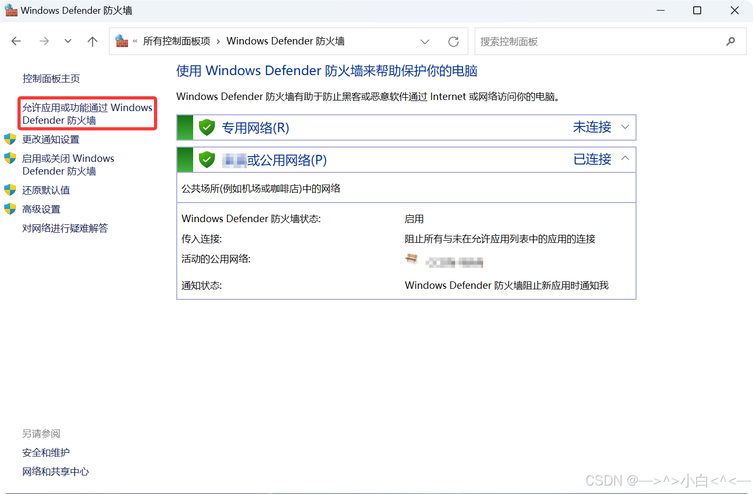Click green shield icon of 公用网络

207,160
